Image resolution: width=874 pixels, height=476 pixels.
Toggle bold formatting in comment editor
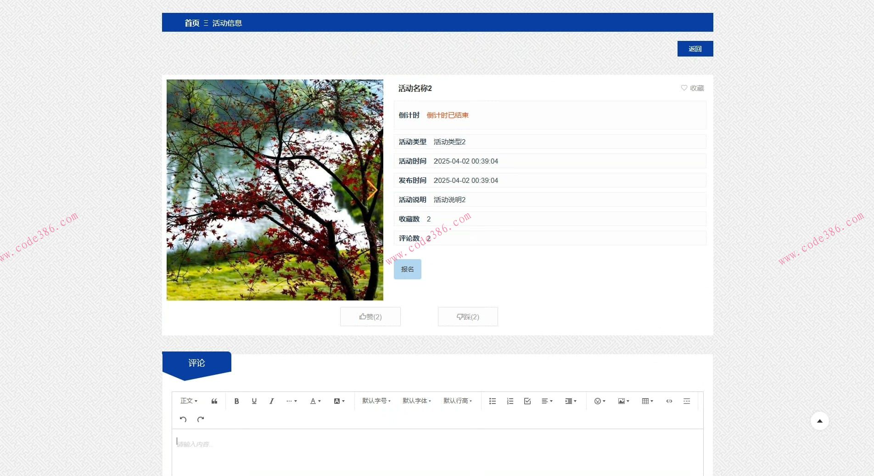(236, 401)
